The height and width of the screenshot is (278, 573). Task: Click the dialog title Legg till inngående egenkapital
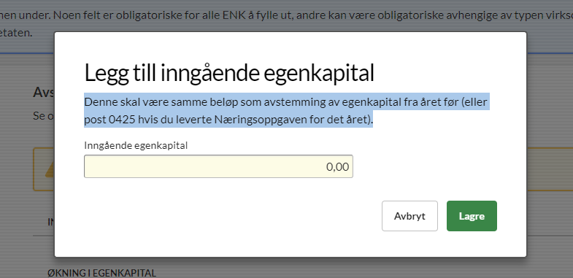click(x=229, y=73)
